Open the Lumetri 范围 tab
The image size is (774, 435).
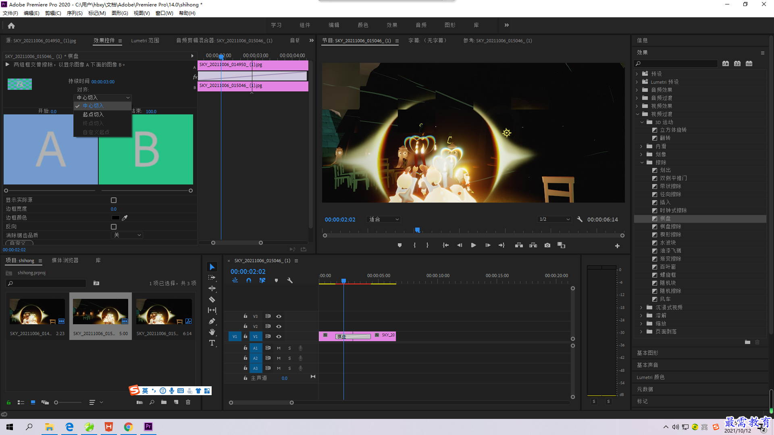pyautogui.click(x=145, y=41)
